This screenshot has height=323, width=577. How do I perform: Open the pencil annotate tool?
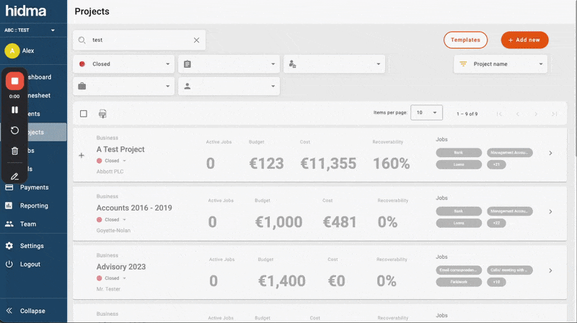coord(14,176)
